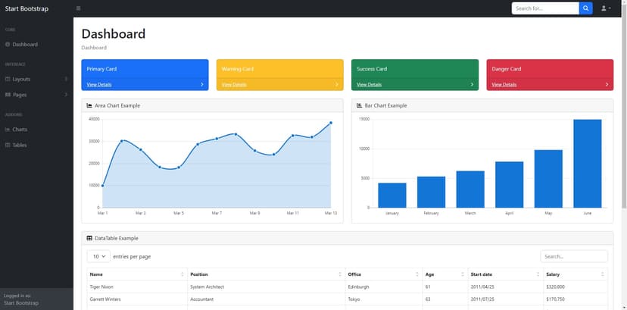The image size is (627, 310).
Task: Click the Charts icon in sidebar
Action: click(8, 130)
